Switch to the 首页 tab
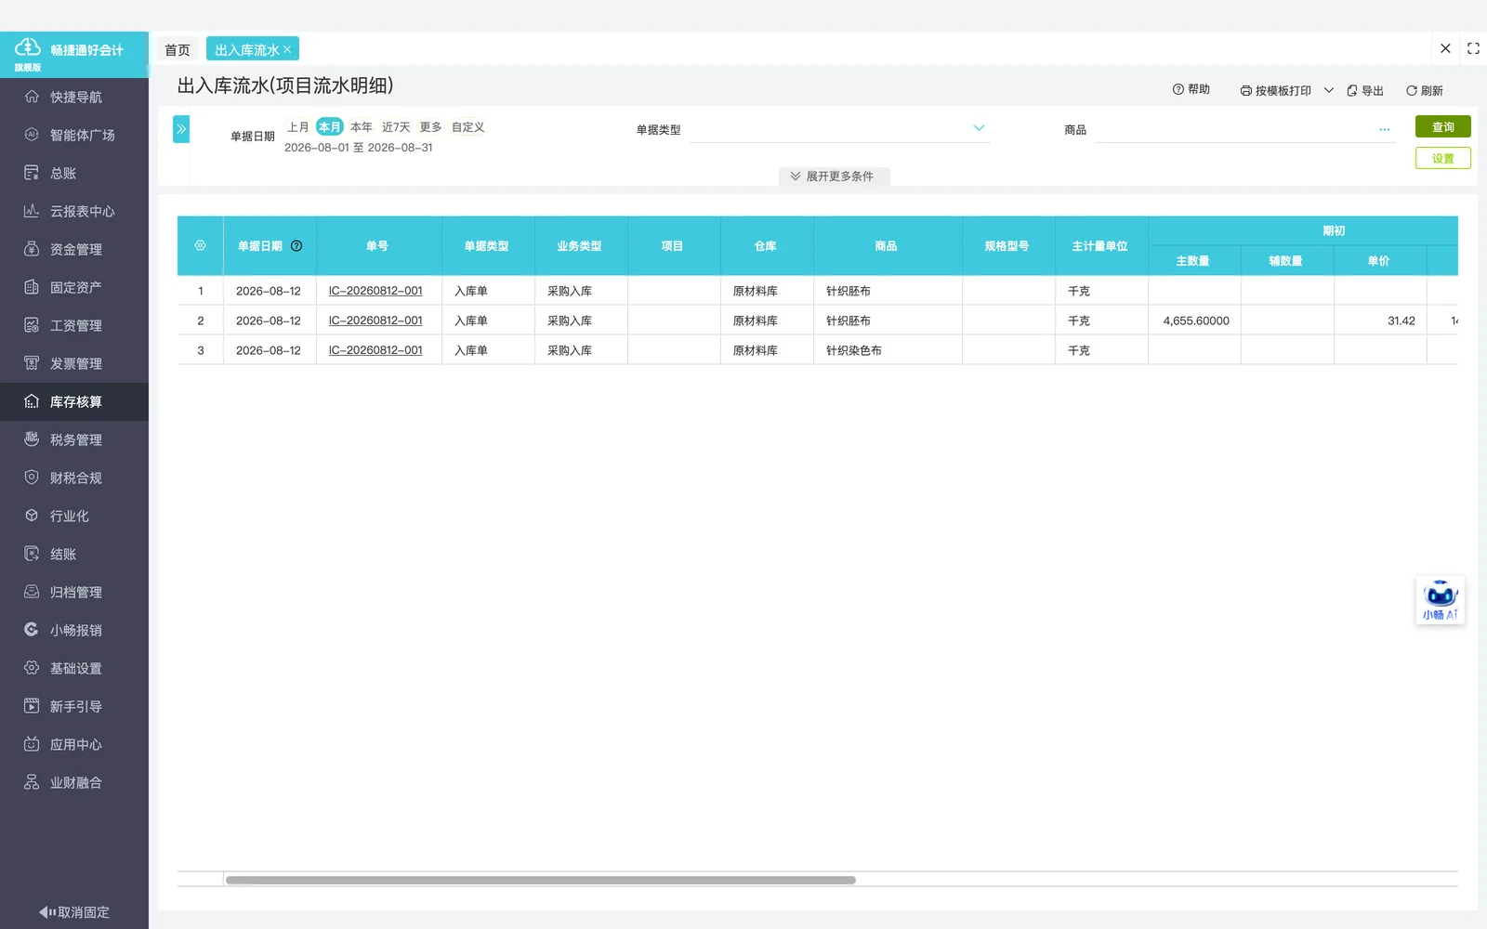 [178, 50]
